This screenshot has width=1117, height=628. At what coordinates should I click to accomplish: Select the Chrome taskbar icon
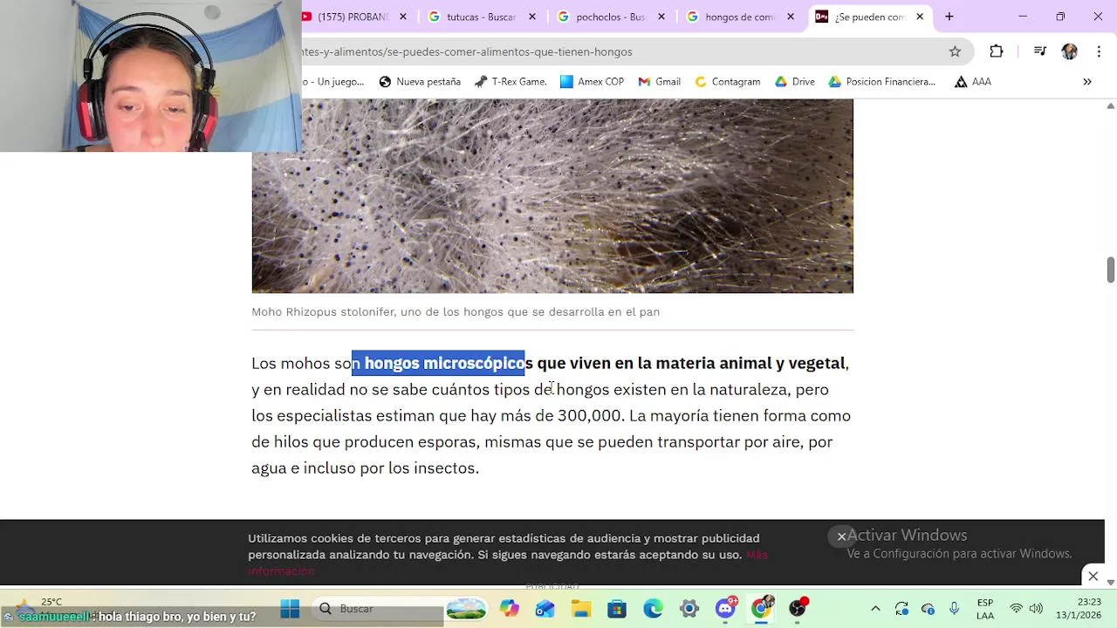pos(762,608)
